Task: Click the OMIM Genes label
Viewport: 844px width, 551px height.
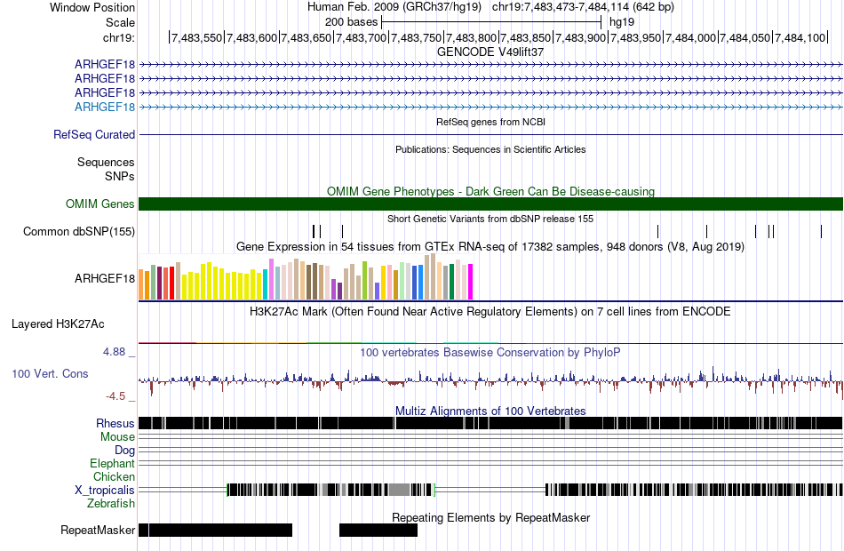Action: (x=100, y=204)
